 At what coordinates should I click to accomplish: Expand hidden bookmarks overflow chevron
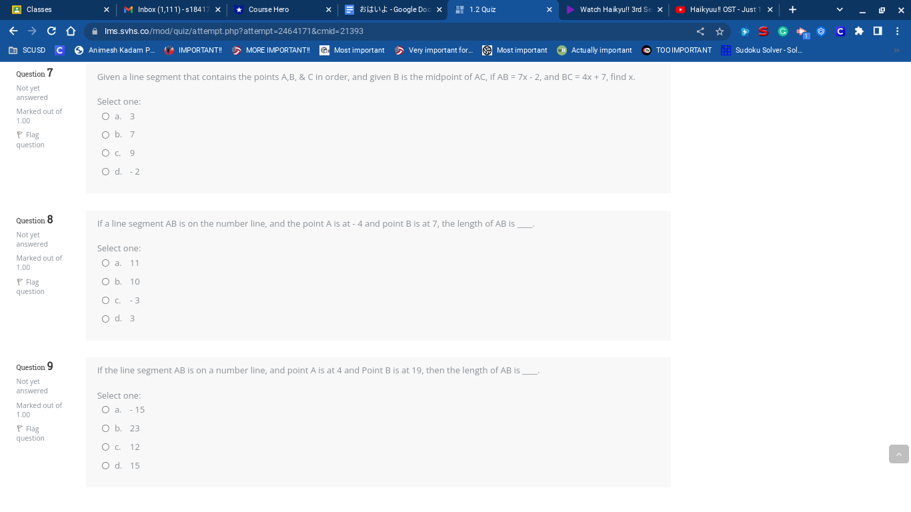(896, 50)
